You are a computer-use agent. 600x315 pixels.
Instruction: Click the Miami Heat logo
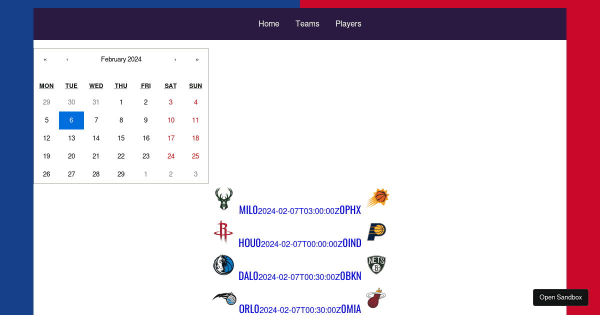(x=376, y=298)
